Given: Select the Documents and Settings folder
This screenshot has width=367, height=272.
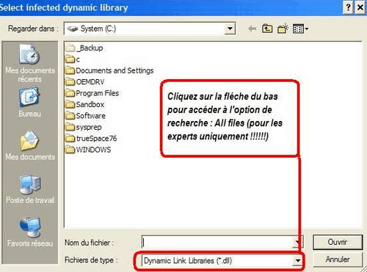Looking at the screenshot, I should coord(109,70).
